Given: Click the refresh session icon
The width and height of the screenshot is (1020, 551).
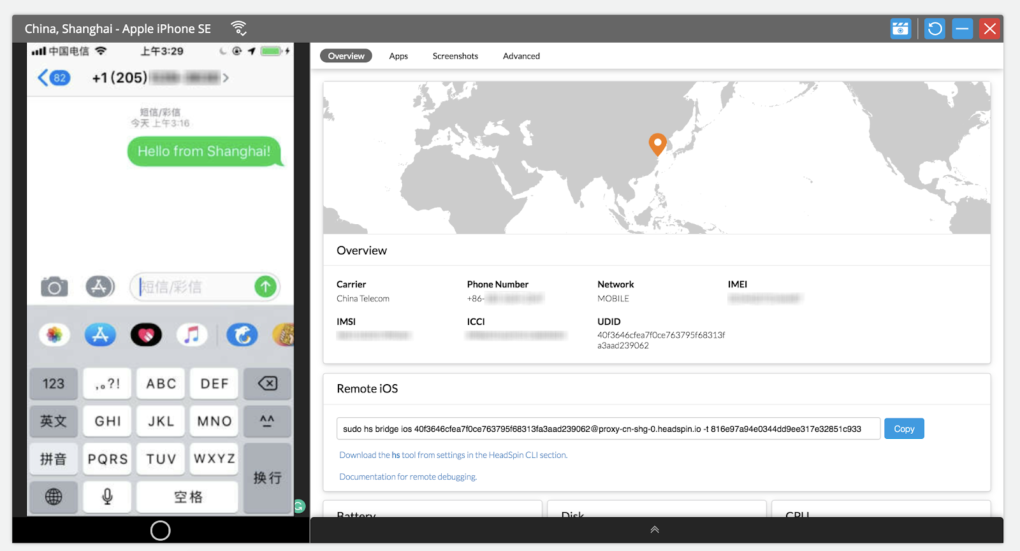Looking at the screenshot, I should 935,29.
